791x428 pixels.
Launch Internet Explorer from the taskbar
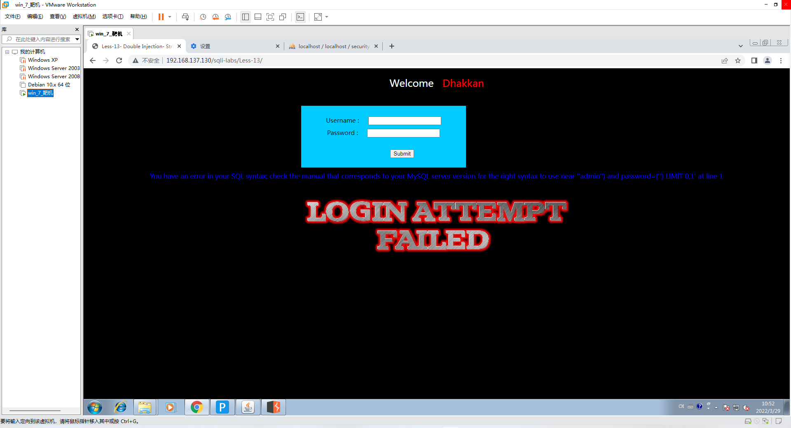point(120,407)
